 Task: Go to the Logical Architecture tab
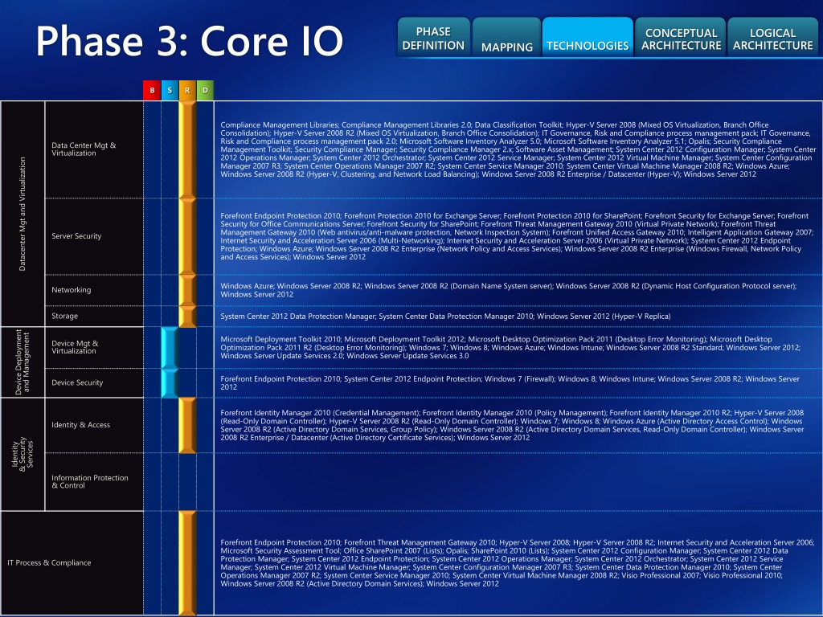point(772,38)
